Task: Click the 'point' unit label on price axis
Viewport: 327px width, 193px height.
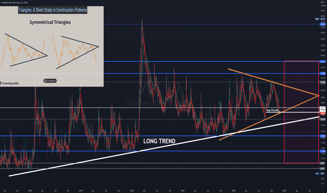Action: [323, 2]
